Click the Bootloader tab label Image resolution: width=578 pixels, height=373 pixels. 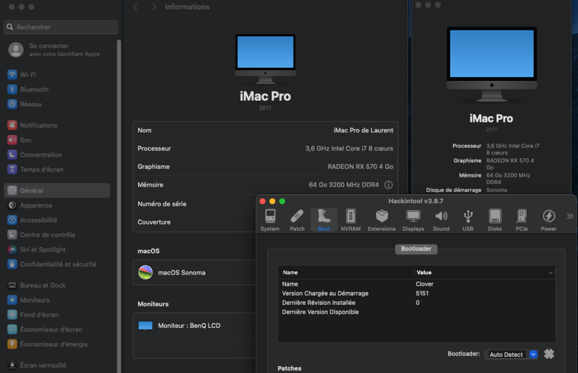click(x=416, y=249)
